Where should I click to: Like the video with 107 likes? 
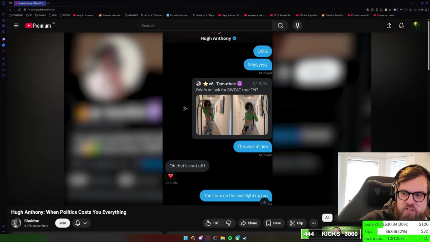click(212, 223)
